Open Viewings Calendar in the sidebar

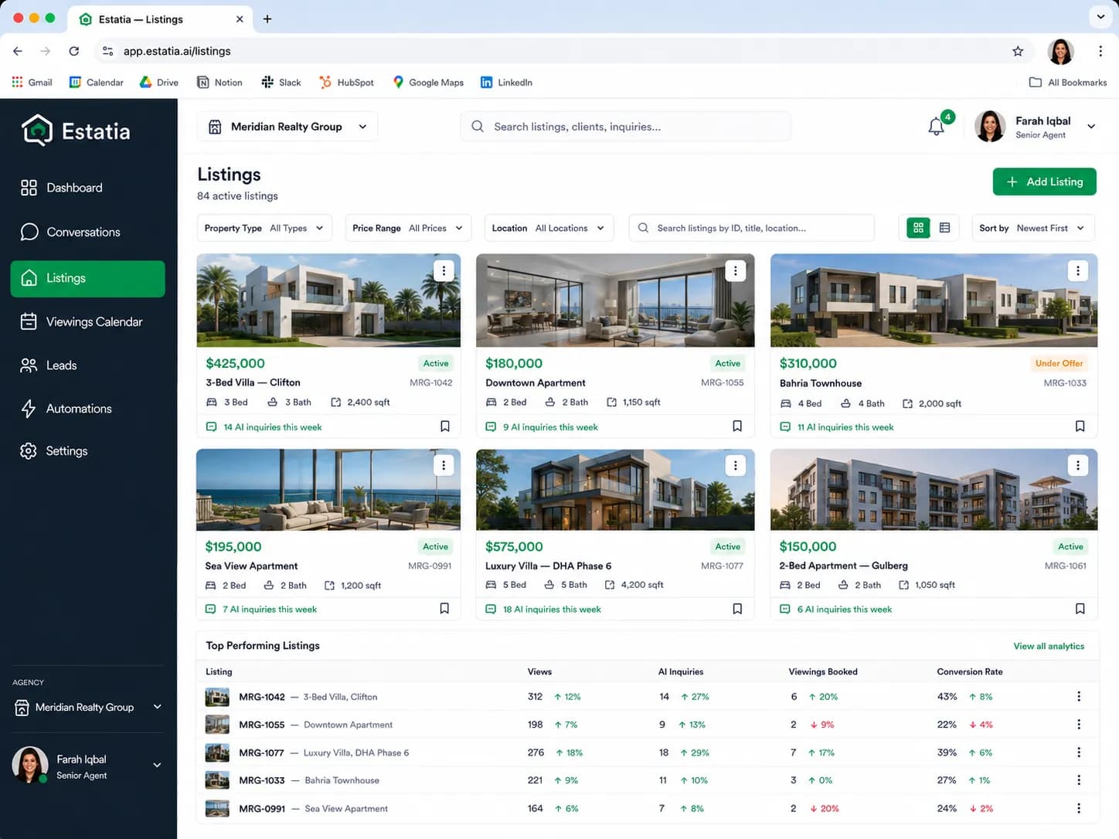[88, 321]
